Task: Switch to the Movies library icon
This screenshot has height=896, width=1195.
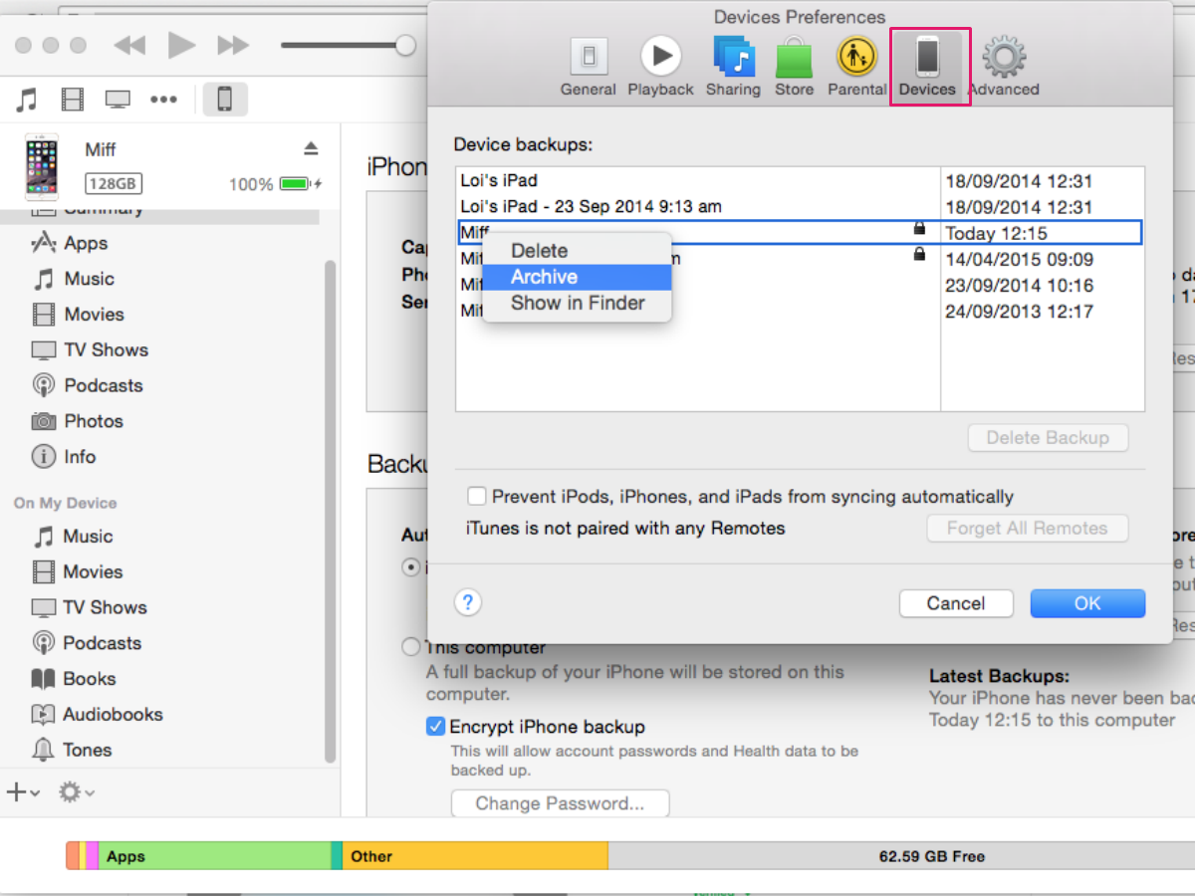Action: click(73, 100)
